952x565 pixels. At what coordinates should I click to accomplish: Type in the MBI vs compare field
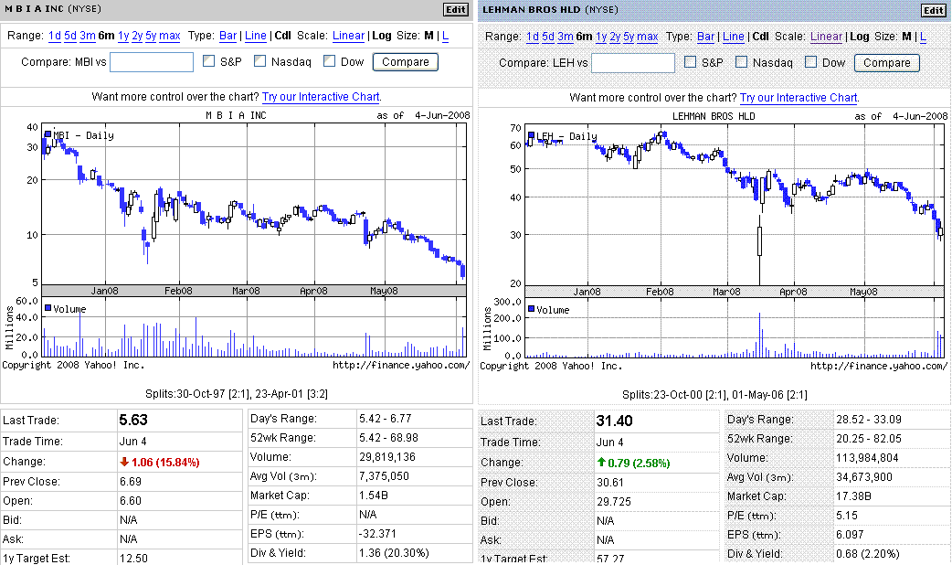151,62
